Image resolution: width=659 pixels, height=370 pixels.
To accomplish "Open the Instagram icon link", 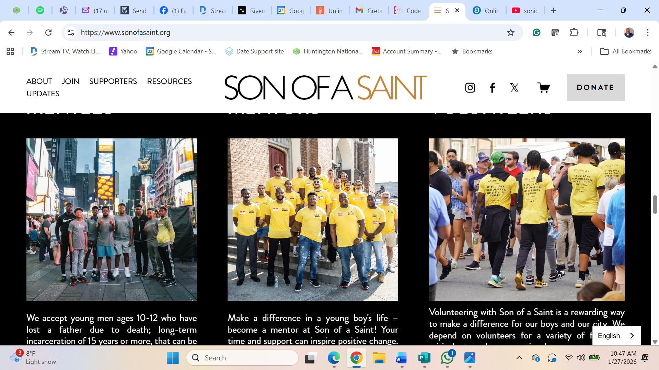I will pos(470,88).
